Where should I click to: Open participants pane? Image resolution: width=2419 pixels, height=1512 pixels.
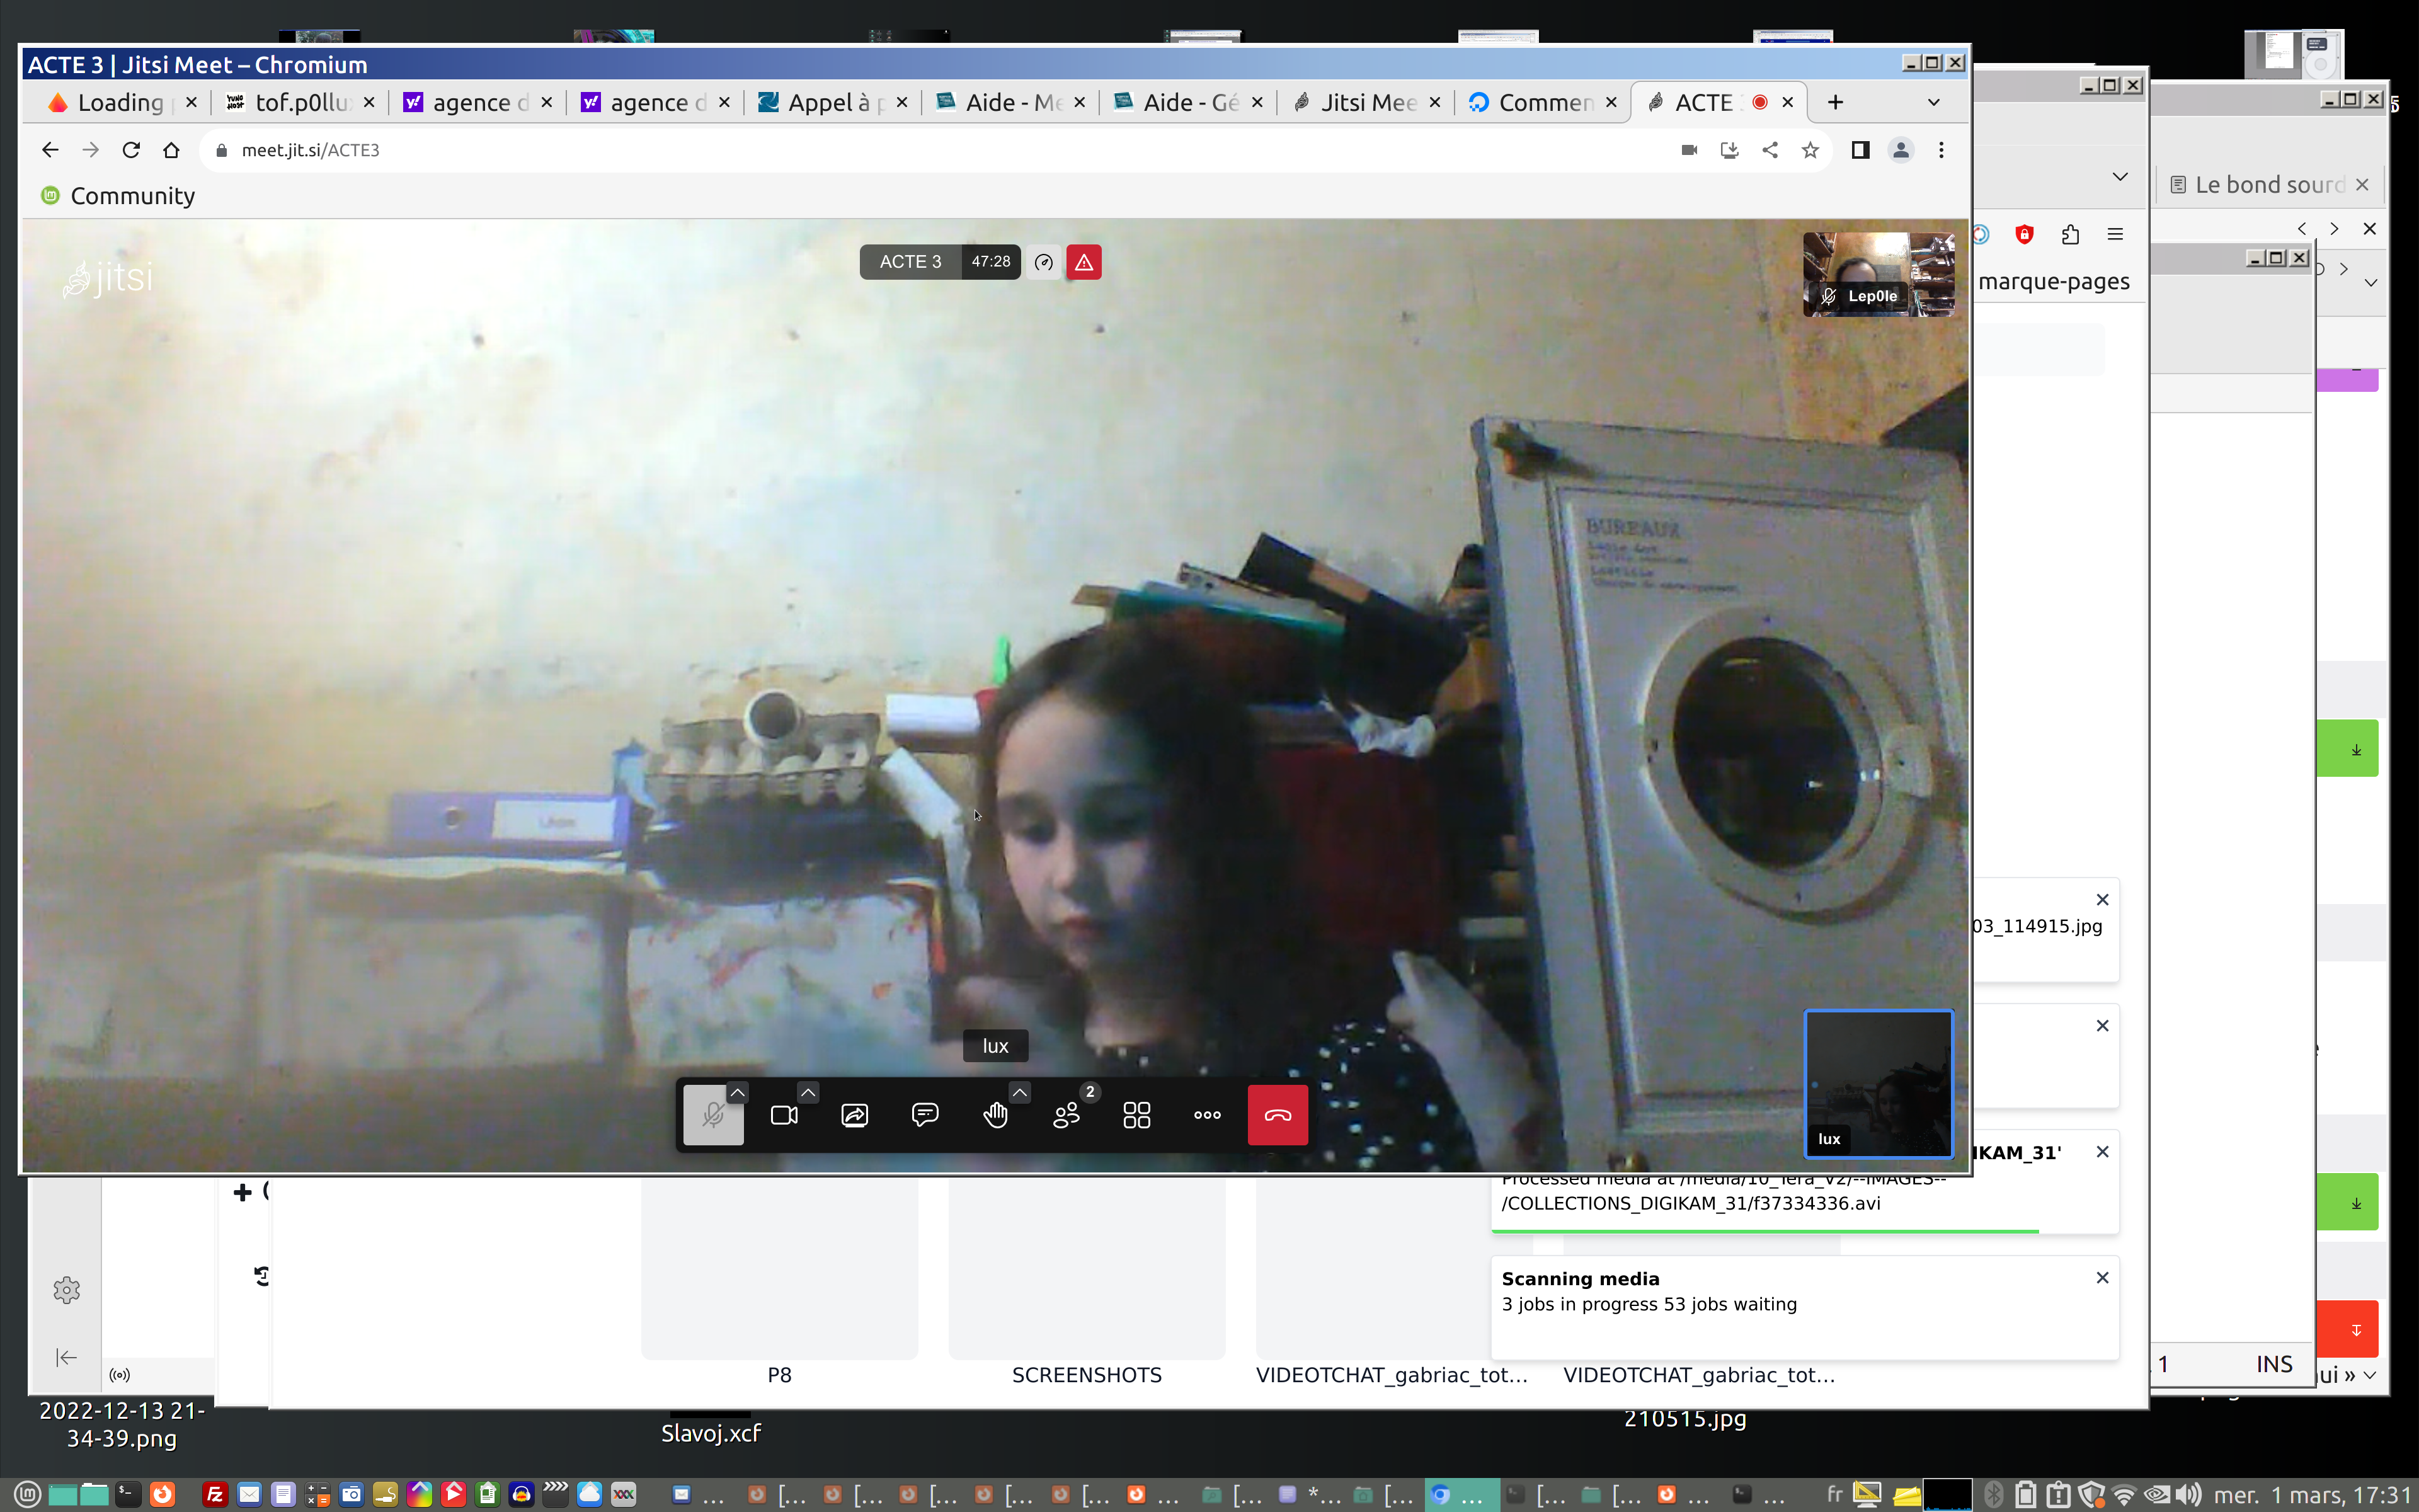1066,1115
